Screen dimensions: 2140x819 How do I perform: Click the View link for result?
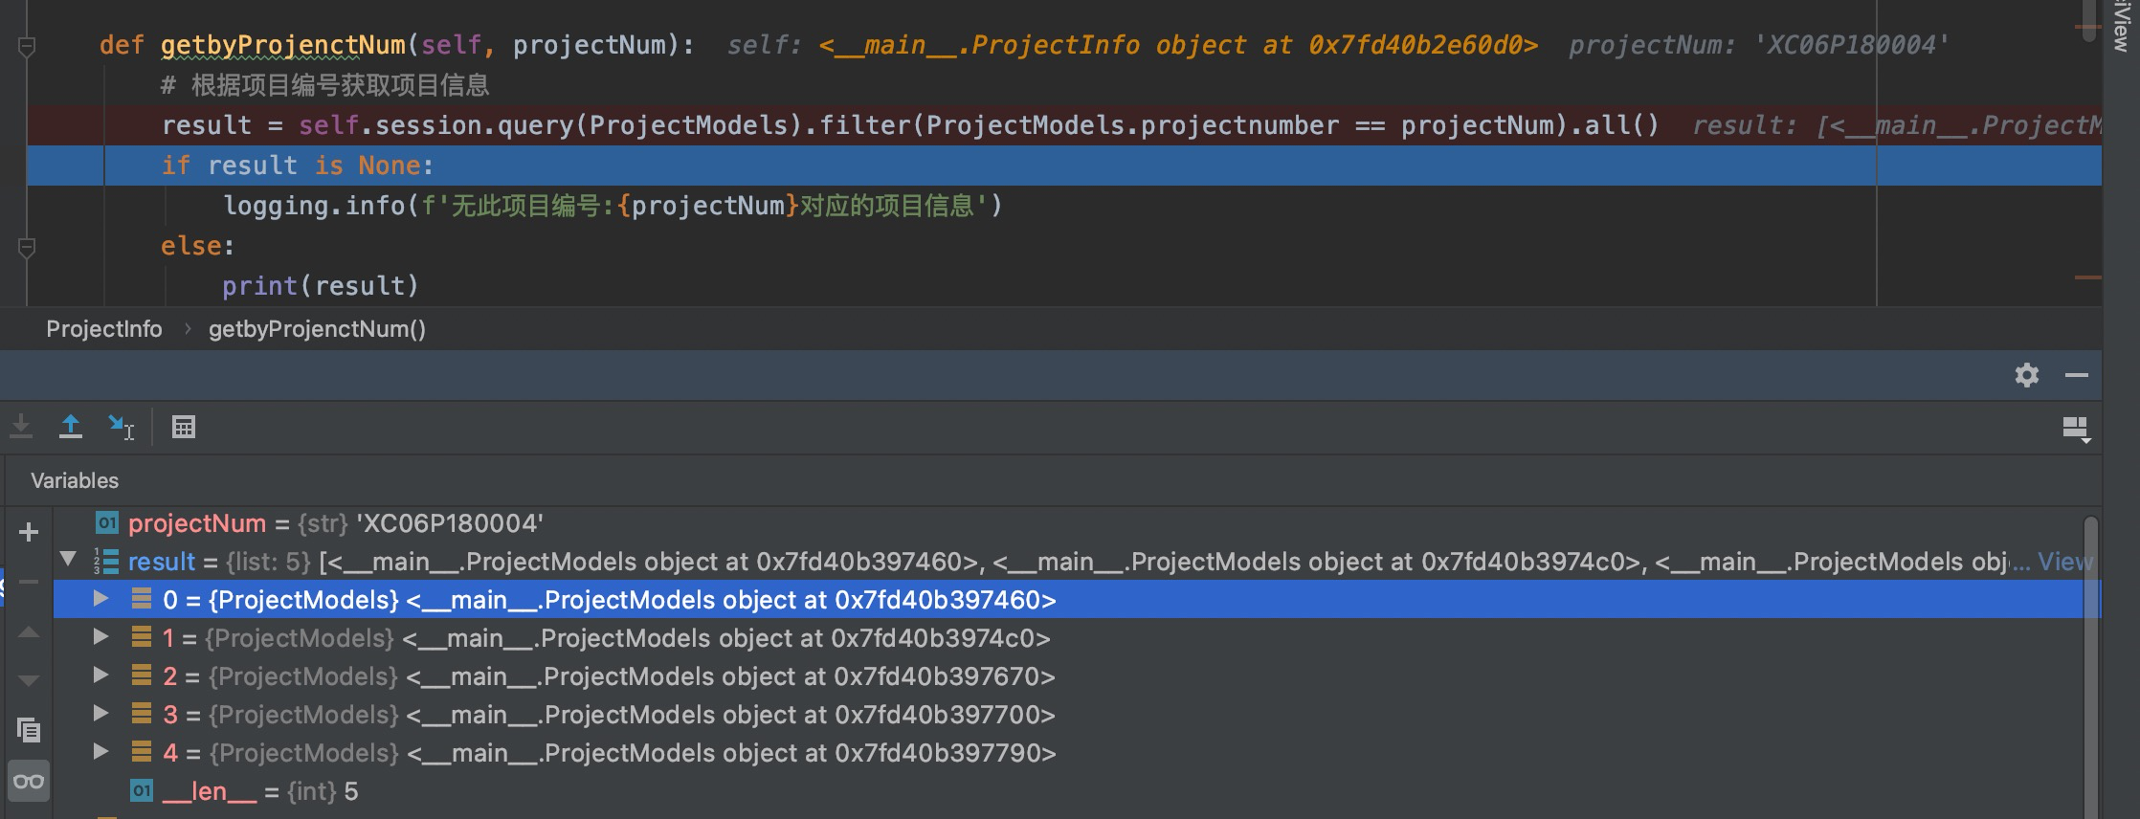coord(2064,562)
